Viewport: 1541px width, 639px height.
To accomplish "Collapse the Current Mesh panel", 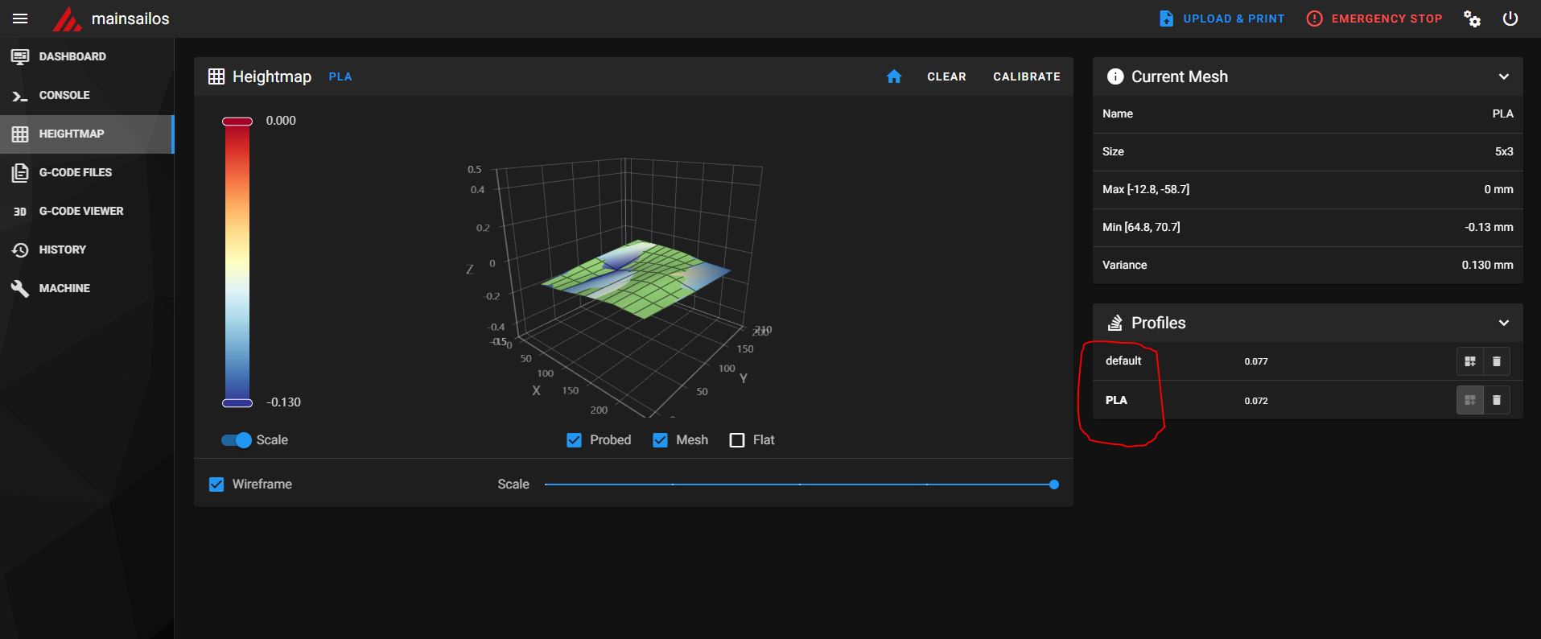I will pos(1503,76).
